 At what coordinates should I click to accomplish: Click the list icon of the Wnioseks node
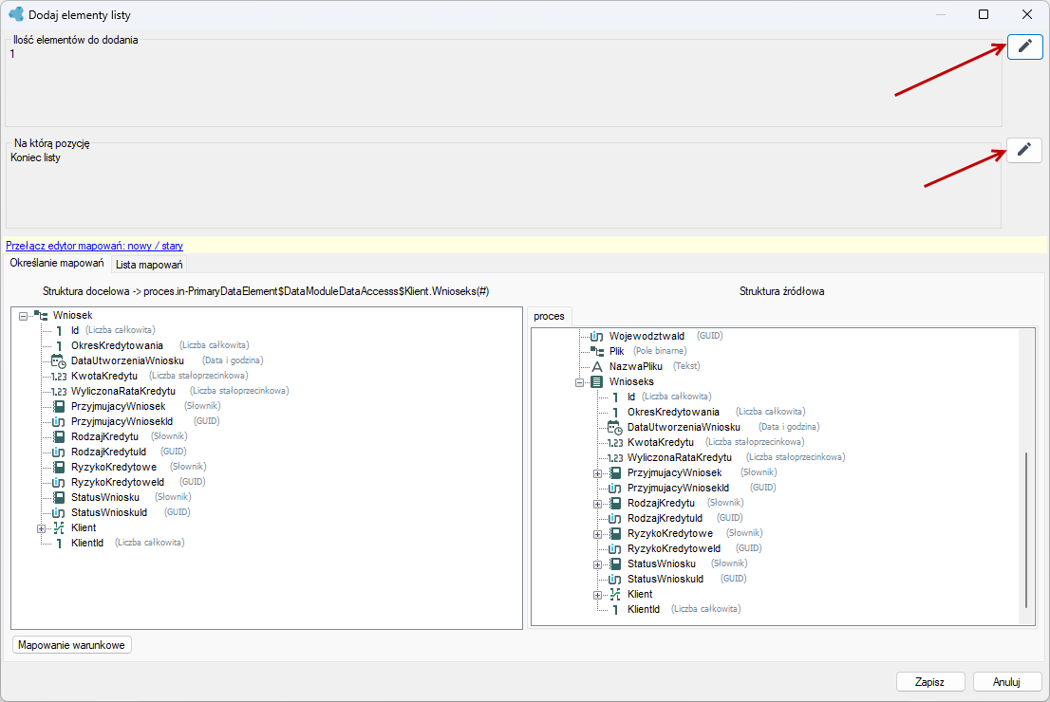(x=596, y=382)
